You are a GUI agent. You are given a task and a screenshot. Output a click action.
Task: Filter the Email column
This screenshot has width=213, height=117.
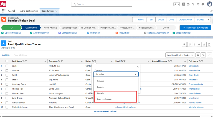[125, 61]
